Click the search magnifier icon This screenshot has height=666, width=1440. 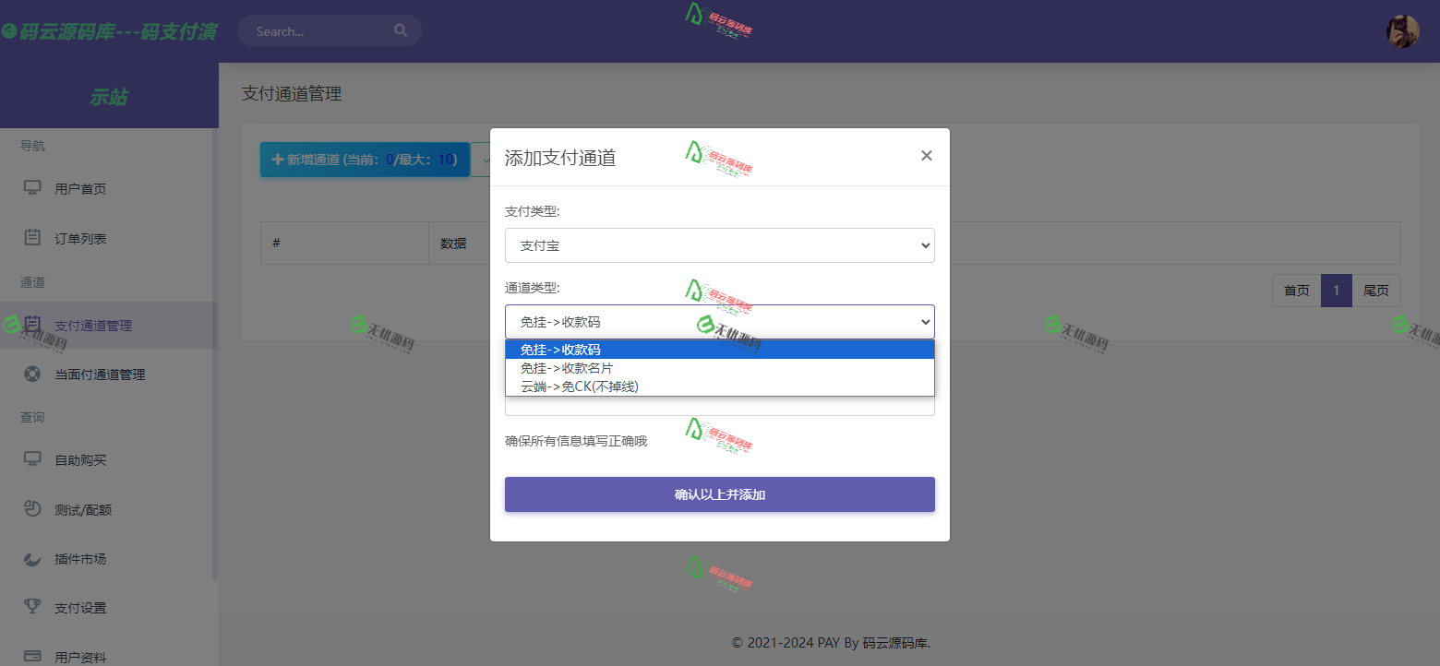click(x=401, y=30)
